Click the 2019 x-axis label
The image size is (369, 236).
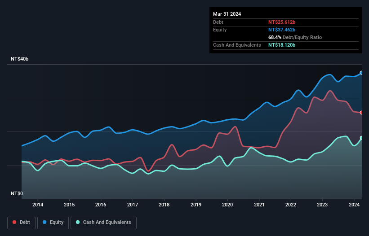point(196,205)
